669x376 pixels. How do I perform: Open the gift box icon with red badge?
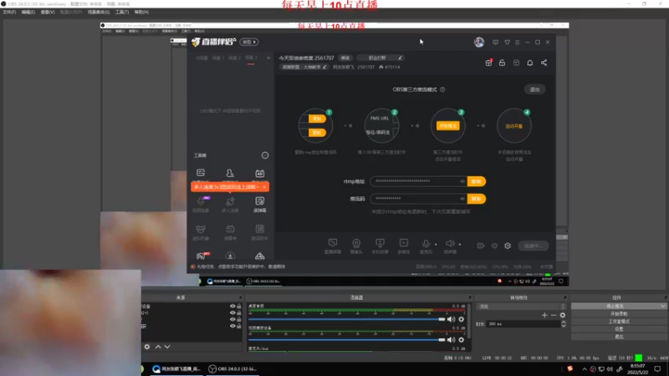click(x=488, y=63)
